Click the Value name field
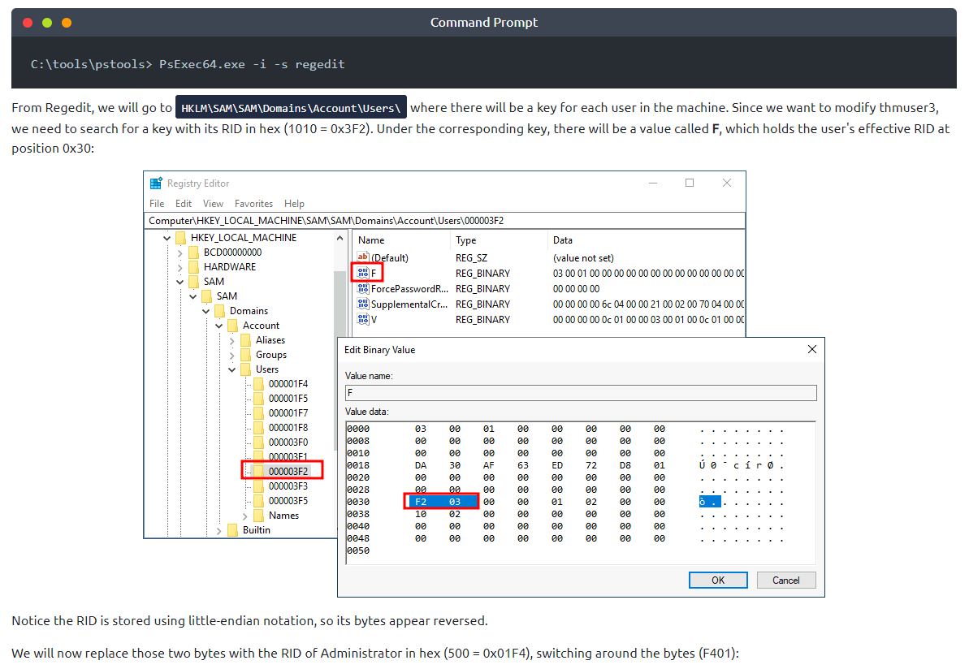Image resolution: width=969 pixels, height=669 pixels. click(x=580, y=393)
